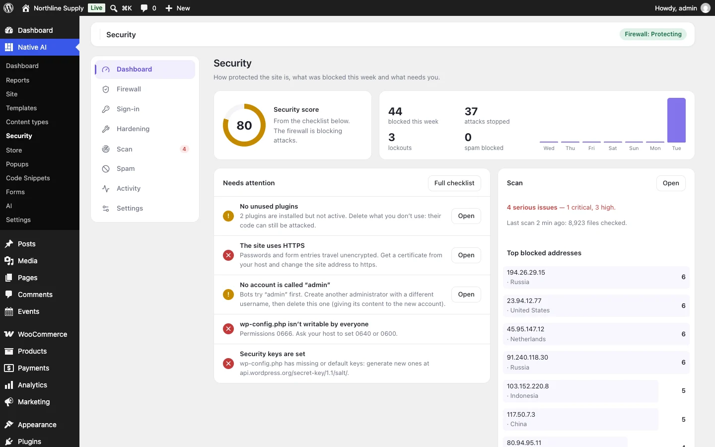Click the WooCommerce menu icon
This screenshot has height=447, width=715.
coord(9,334)
